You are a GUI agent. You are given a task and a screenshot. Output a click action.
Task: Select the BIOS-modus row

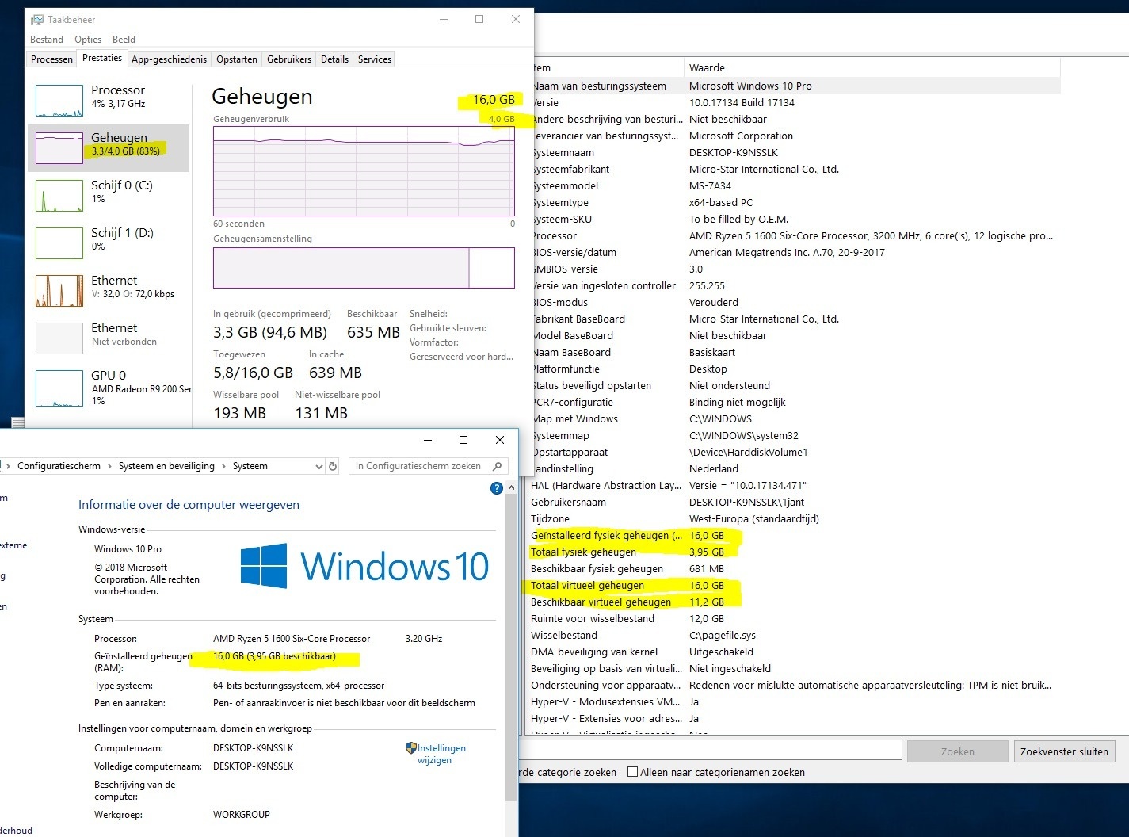pyautogui.click(x=796, y=302)
